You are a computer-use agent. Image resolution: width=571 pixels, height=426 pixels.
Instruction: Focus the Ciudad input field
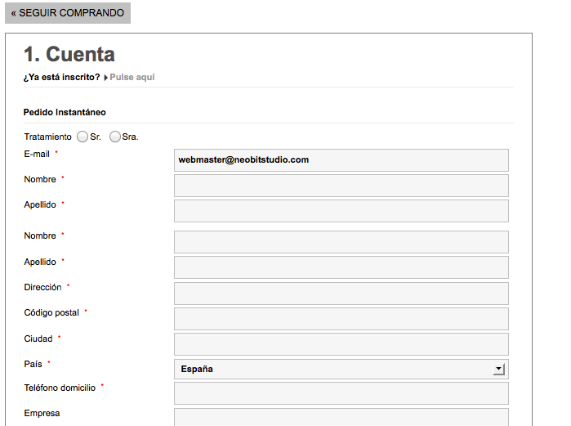(341, 344)
